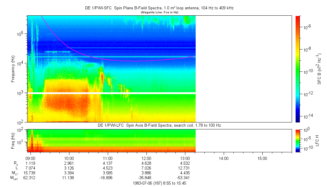This screenshot has height=187, width=327.
Task: Pick the 15:00 time axis label
Action: point(262,158)
